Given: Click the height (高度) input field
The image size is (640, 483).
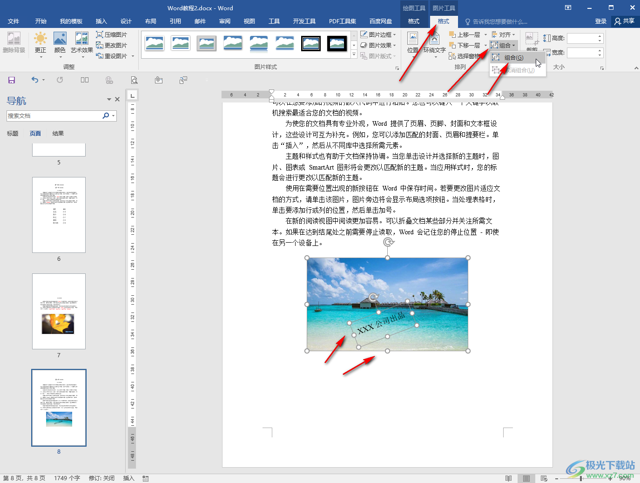Looking at the screenshot, I should tap(582, 38).
